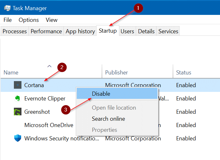Switch to the App history tab
The height and width of the screenshot is (160, 220).
[x=80, y=31]
